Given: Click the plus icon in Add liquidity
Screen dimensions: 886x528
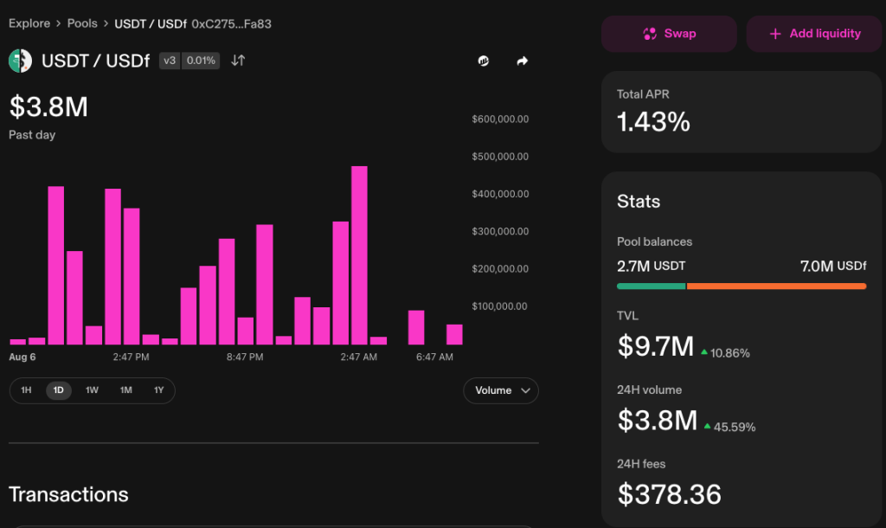Looking at the screenshot, I should [x=775, y=34].
